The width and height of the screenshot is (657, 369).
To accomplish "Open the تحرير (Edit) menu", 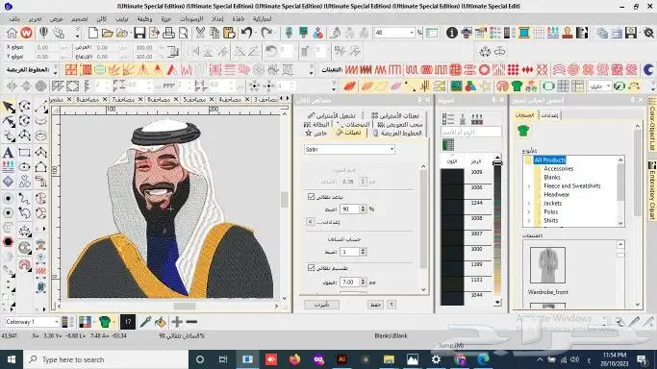I will click(36, 19).
